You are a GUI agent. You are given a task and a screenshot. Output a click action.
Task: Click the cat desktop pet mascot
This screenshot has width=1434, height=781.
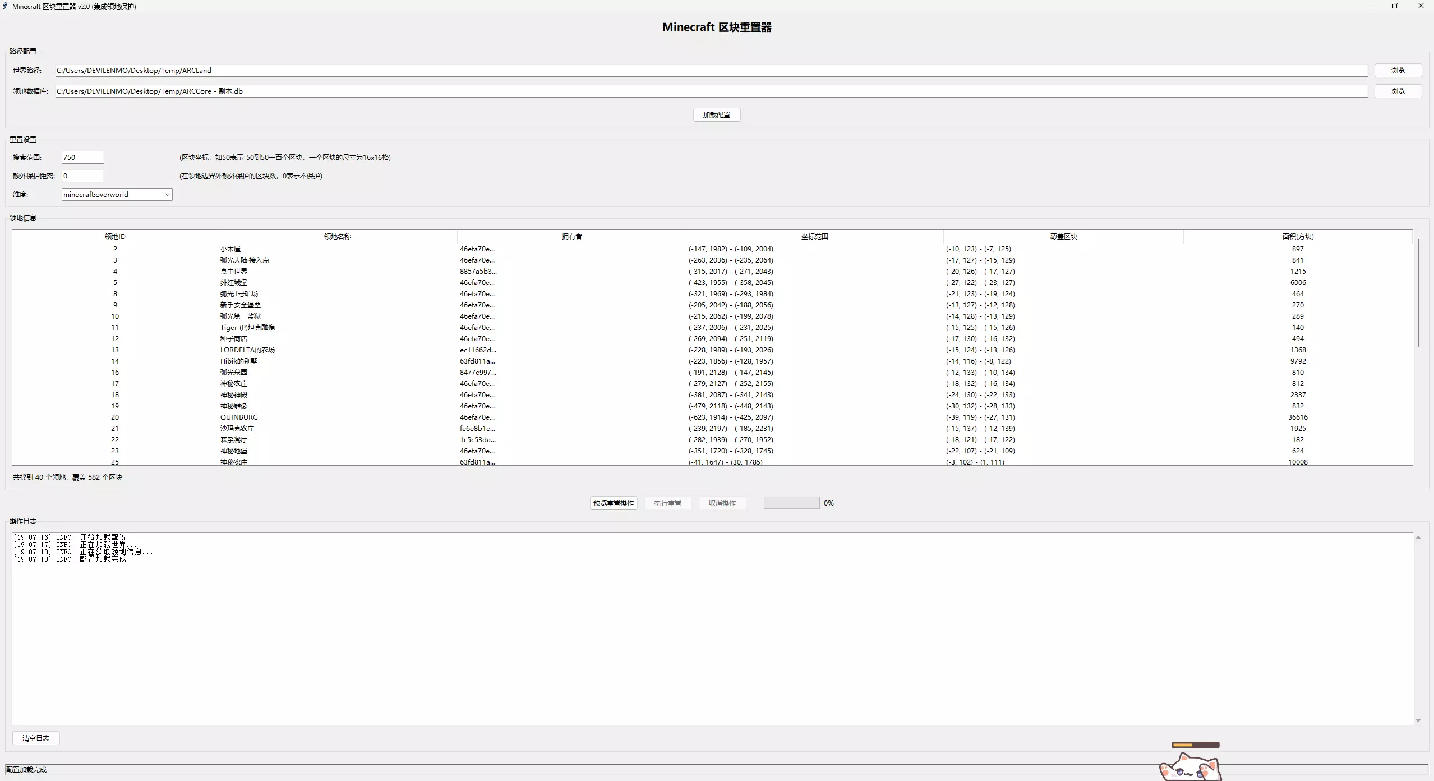click(x=1190, y=767)
